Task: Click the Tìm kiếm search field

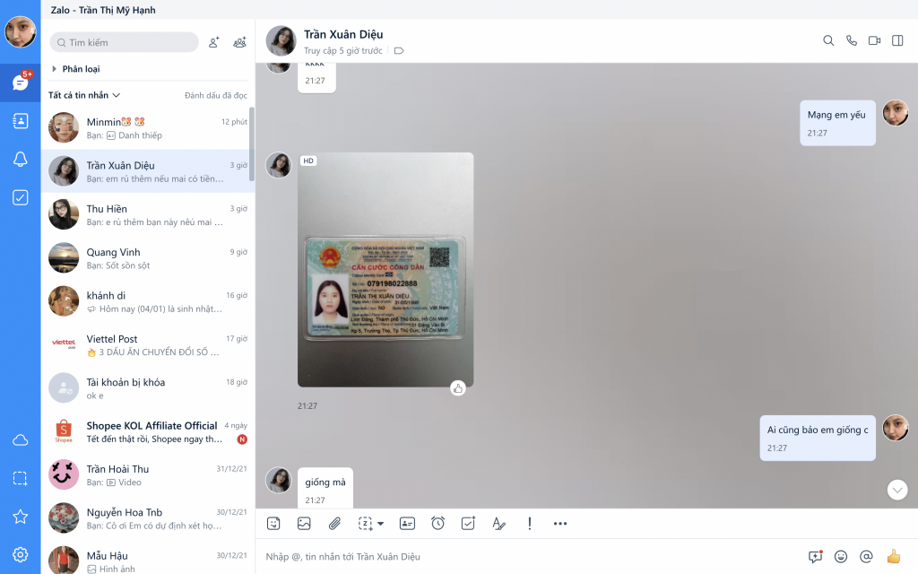Action: pos(126,42)
